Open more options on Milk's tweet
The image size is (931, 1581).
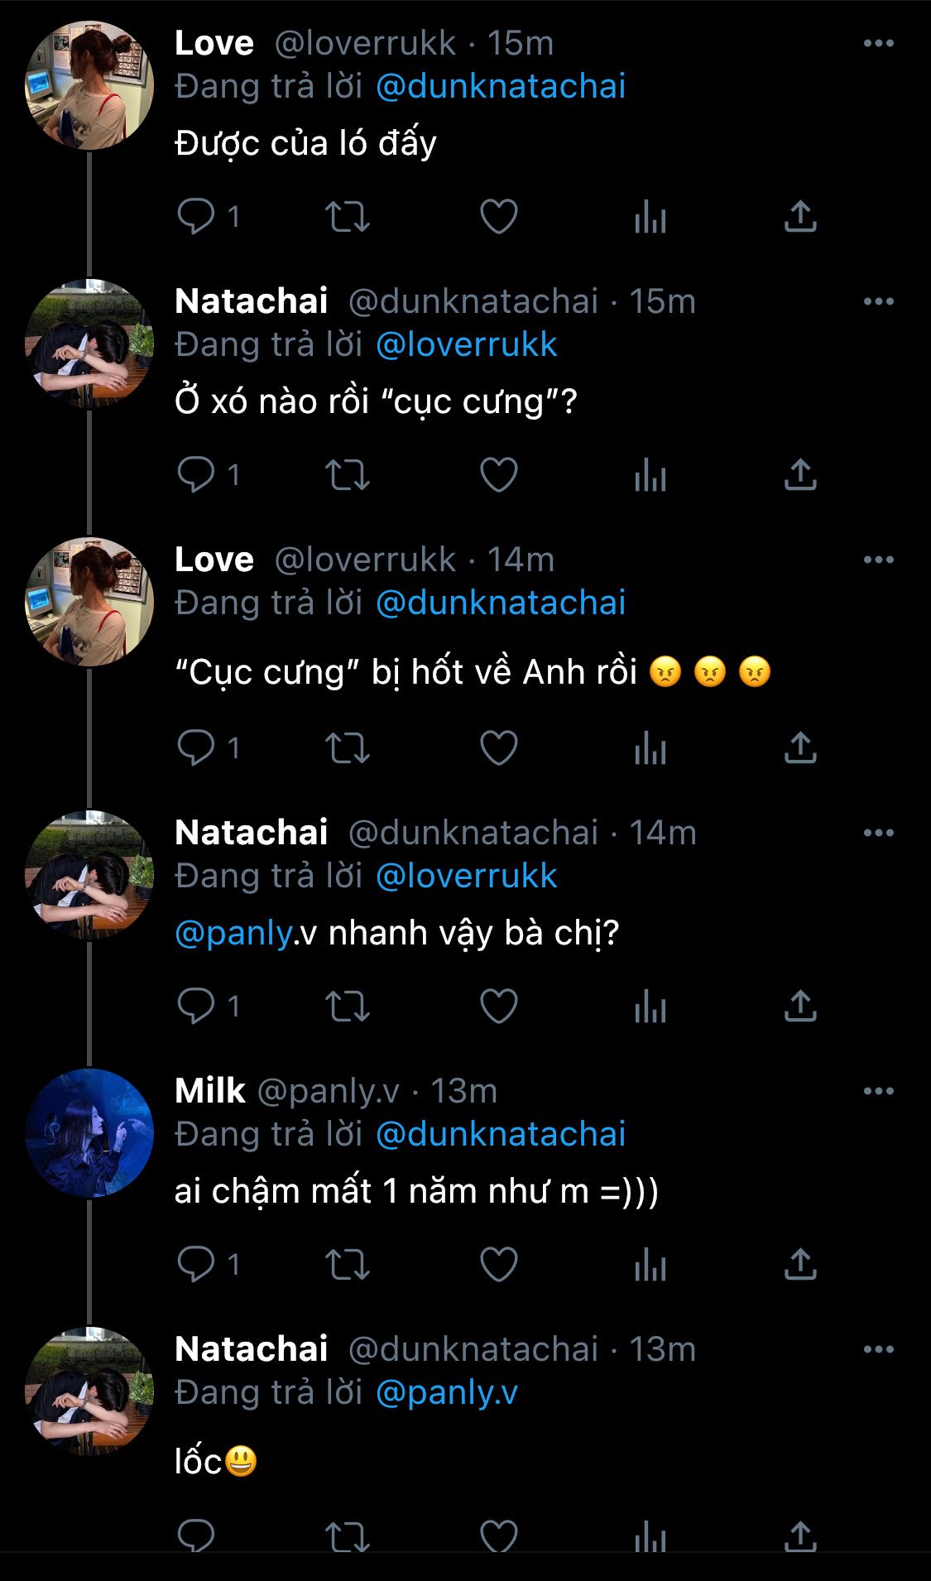878,1091
